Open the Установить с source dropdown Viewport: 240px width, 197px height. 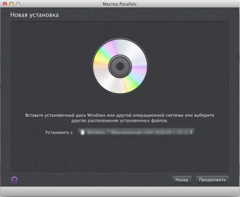point(136,132)
